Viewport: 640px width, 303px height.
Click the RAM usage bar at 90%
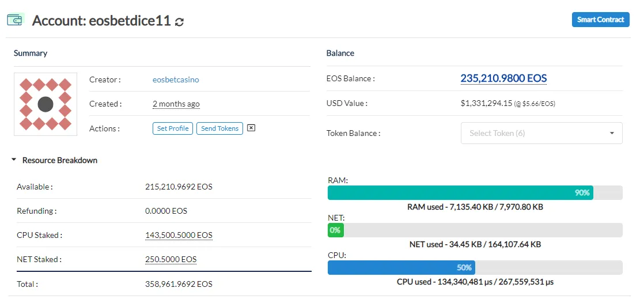[x=475, y=193]
